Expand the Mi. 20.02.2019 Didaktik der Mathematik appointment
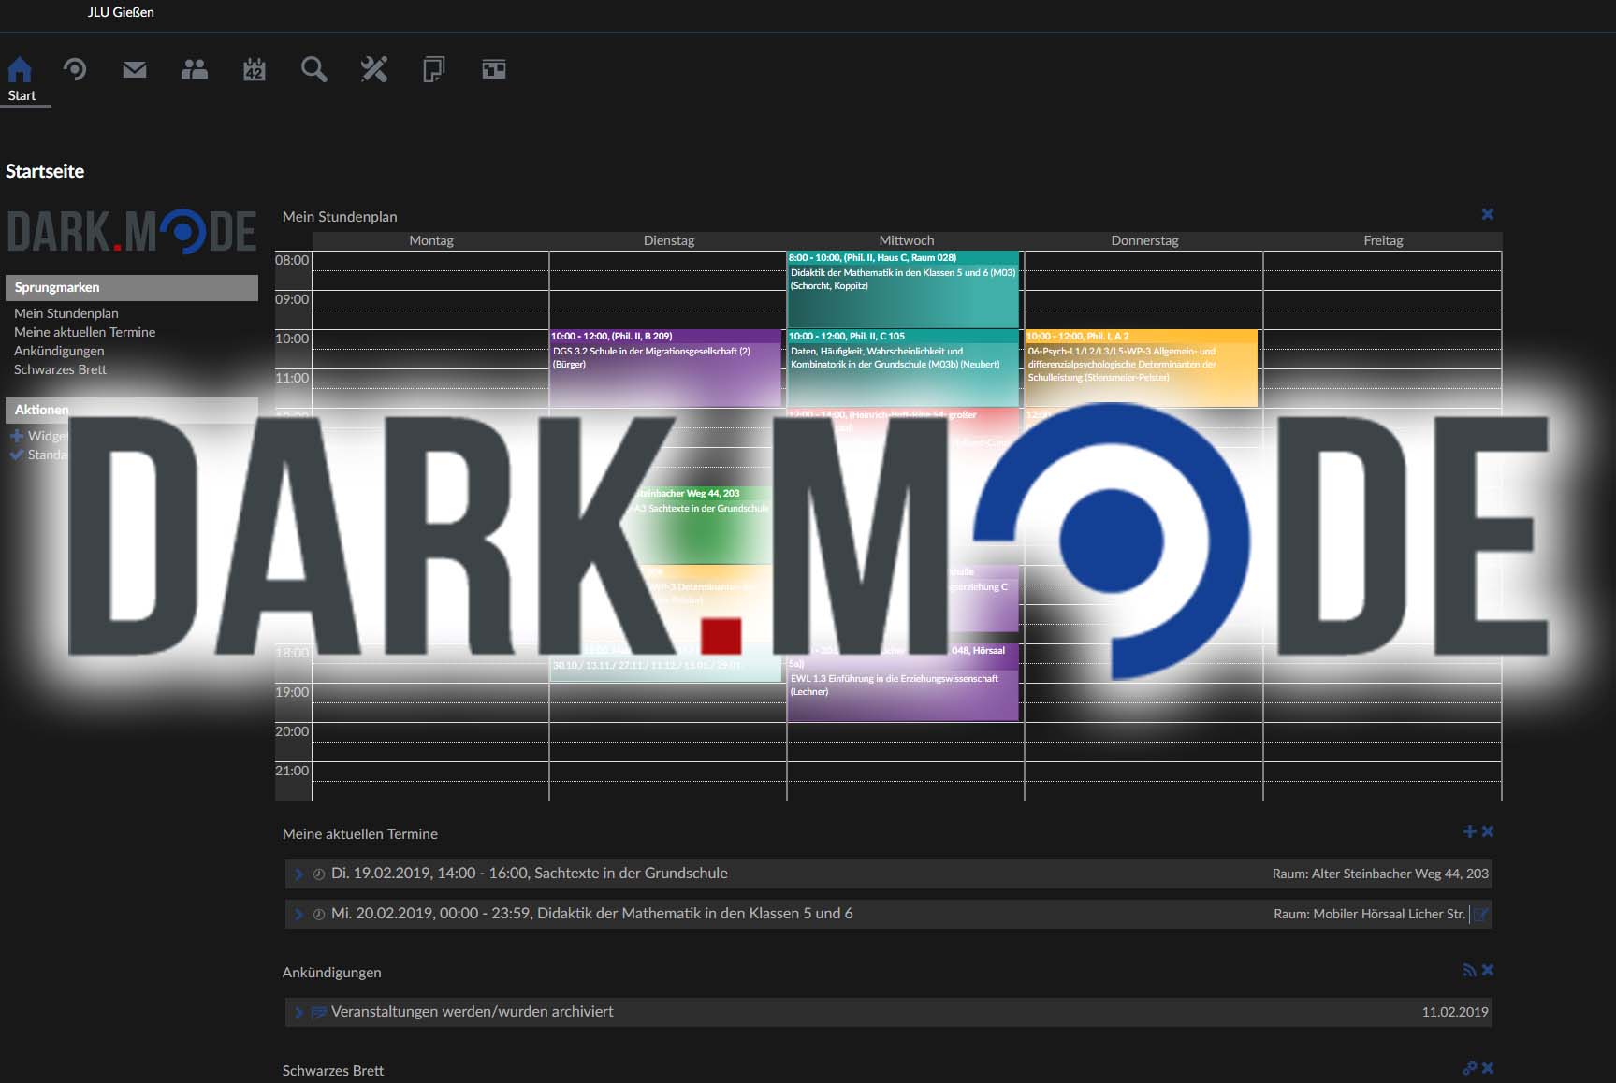Viewport: 1616px width, 1083px height. tap(298, 915)
